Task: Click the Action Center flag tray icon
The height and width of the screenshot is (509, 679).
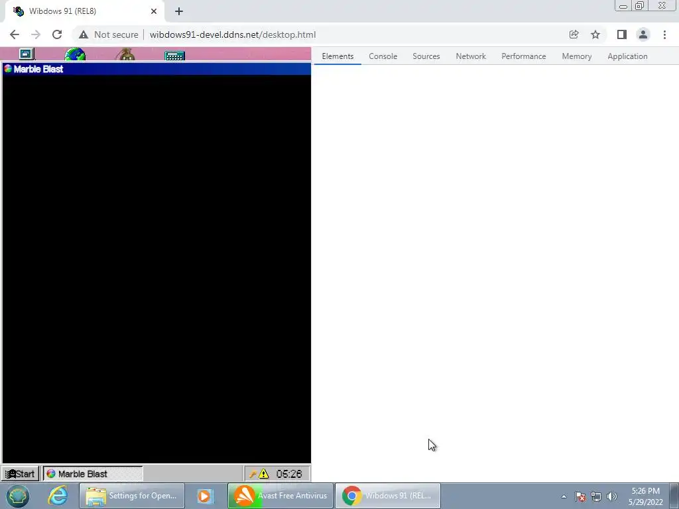Action: (580, 496)
